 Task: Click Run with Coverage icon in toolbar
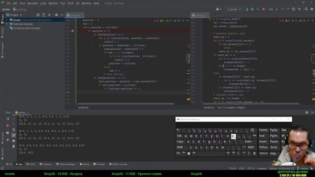258,9
